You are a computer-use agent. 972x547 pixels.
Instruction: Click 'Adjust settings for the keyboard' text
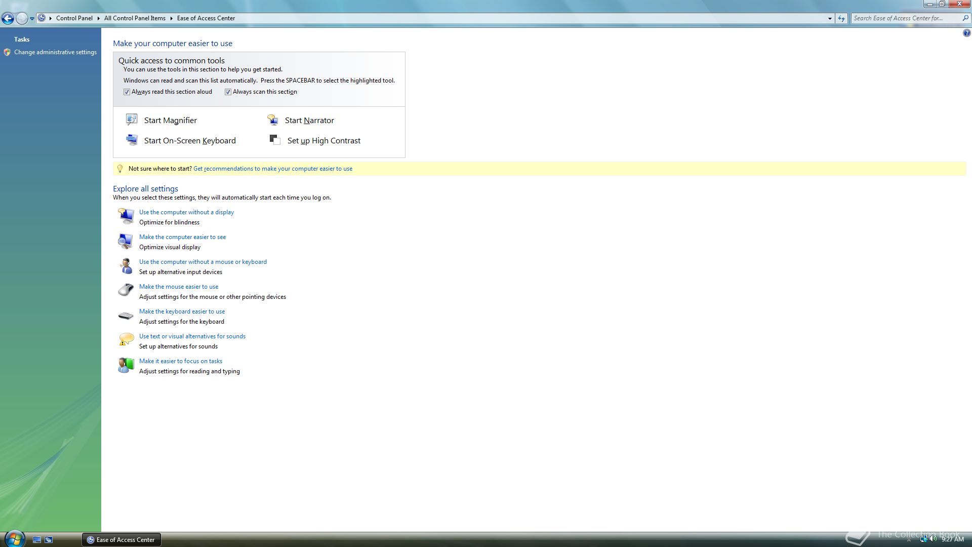coord(181,322)
